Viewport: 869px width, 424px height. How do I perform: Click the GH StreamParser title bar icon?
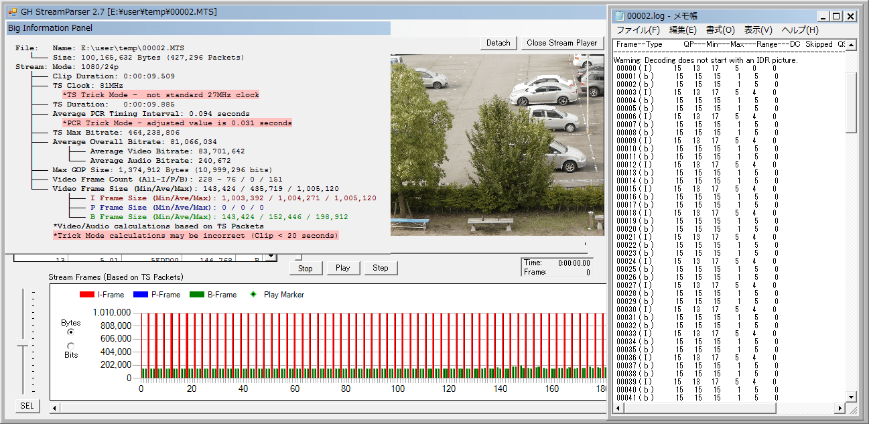[x=13, y=12]
